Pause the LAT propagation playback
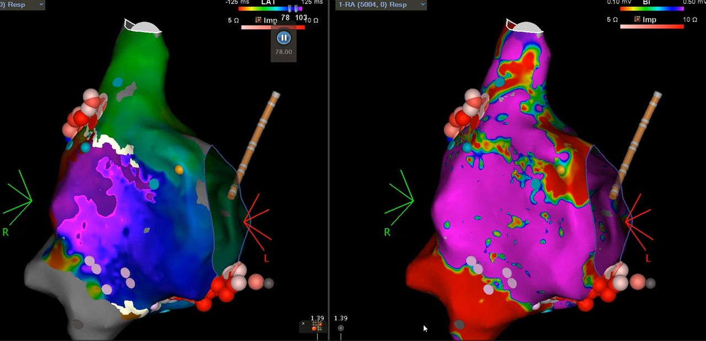The image size is (706, 341). 284,38
